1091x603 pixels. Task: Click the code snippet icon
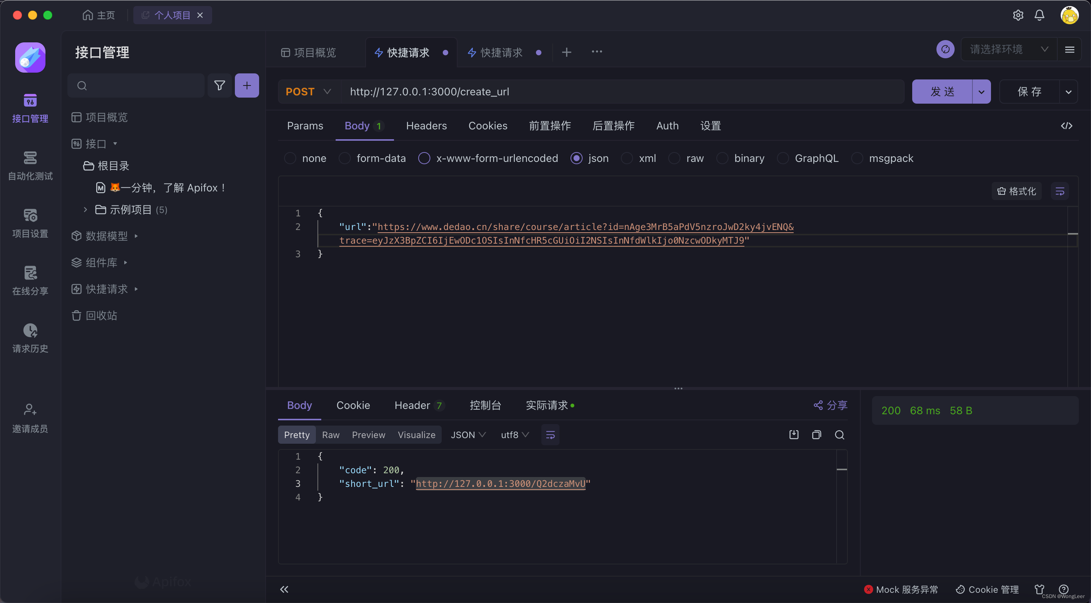(1066, 126)
